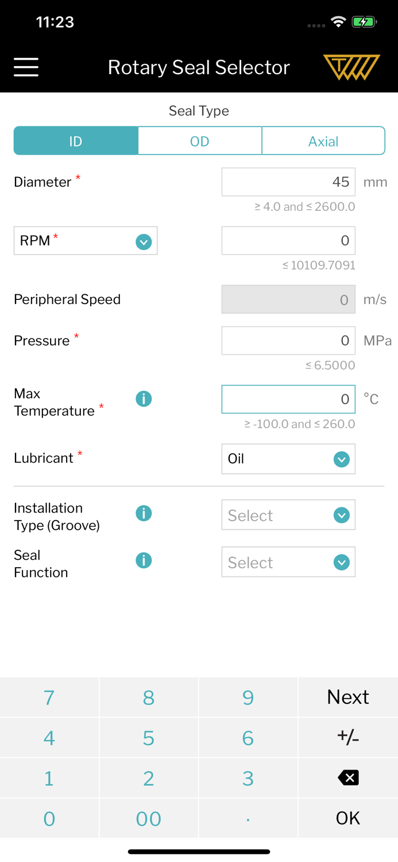Open Seal Function Select dropdown
This screenshot has height=862, width=398.
tap(288, 563)
